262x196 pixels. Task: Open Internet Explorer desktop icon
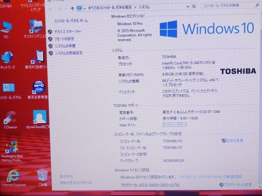pos(14,178)
